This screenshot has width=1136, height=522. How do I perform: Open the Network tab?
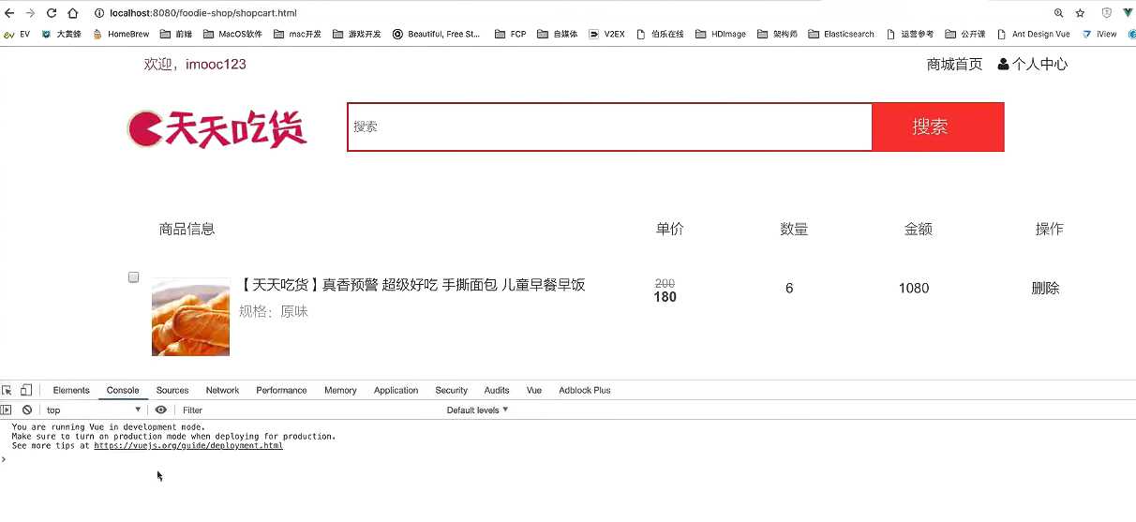click(x=222, y=390)
